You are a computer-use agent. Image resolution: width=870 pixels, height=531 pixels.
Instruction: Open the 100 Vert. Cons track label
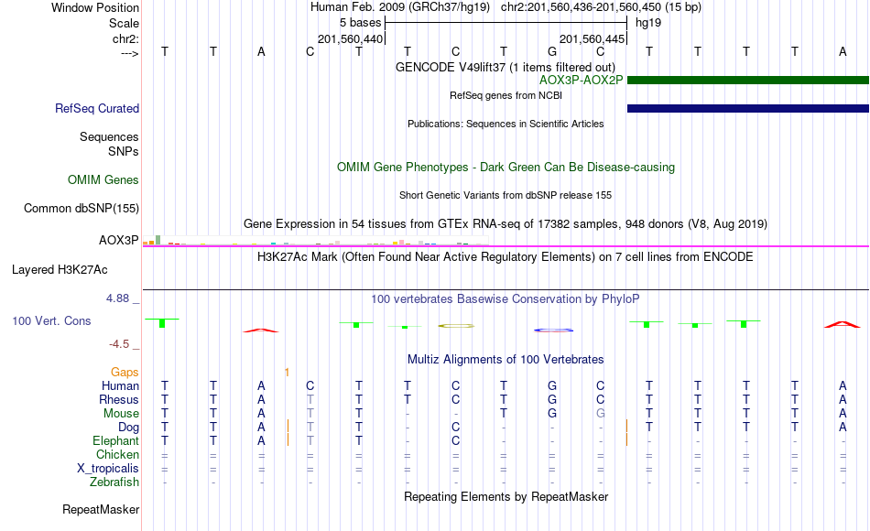pos(51,320)
